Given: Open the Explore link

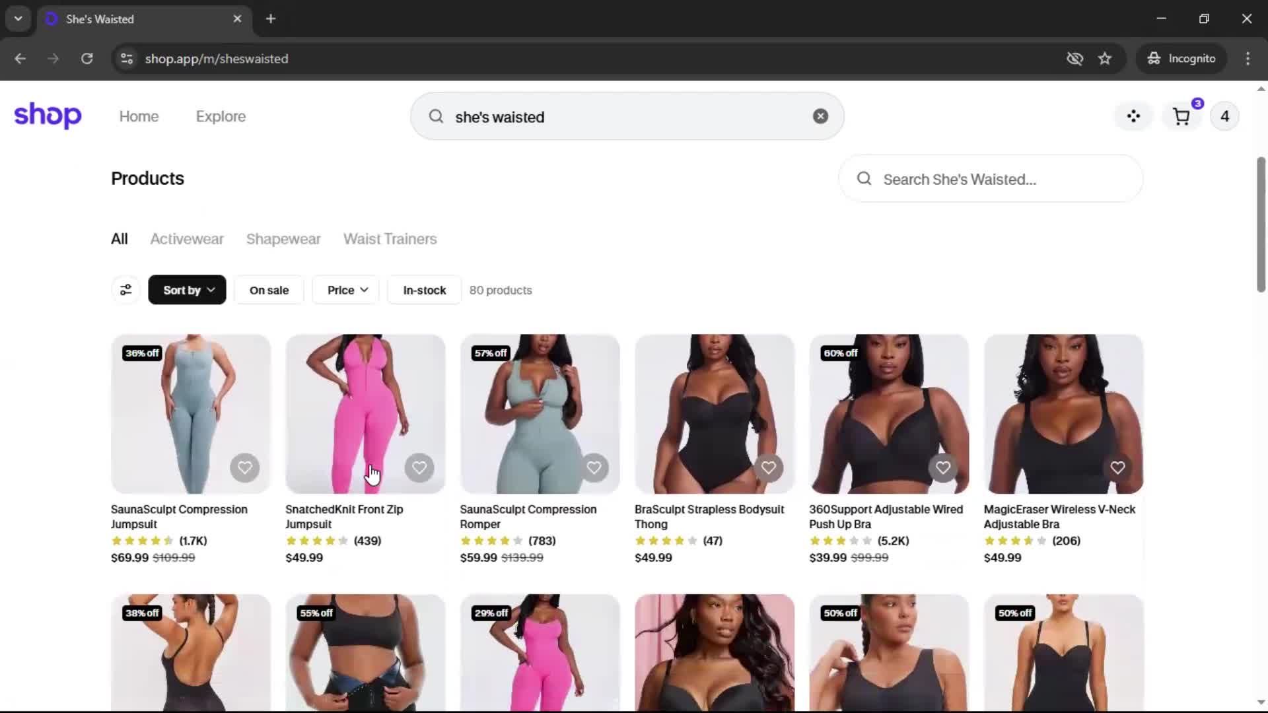Looking at the screenshot, I should (221, 116).
